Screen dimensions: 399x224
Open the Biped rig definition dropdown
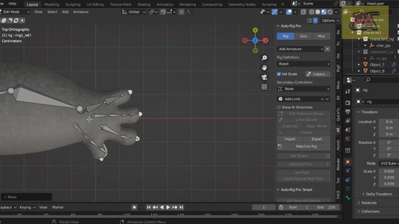pos(304,63)
